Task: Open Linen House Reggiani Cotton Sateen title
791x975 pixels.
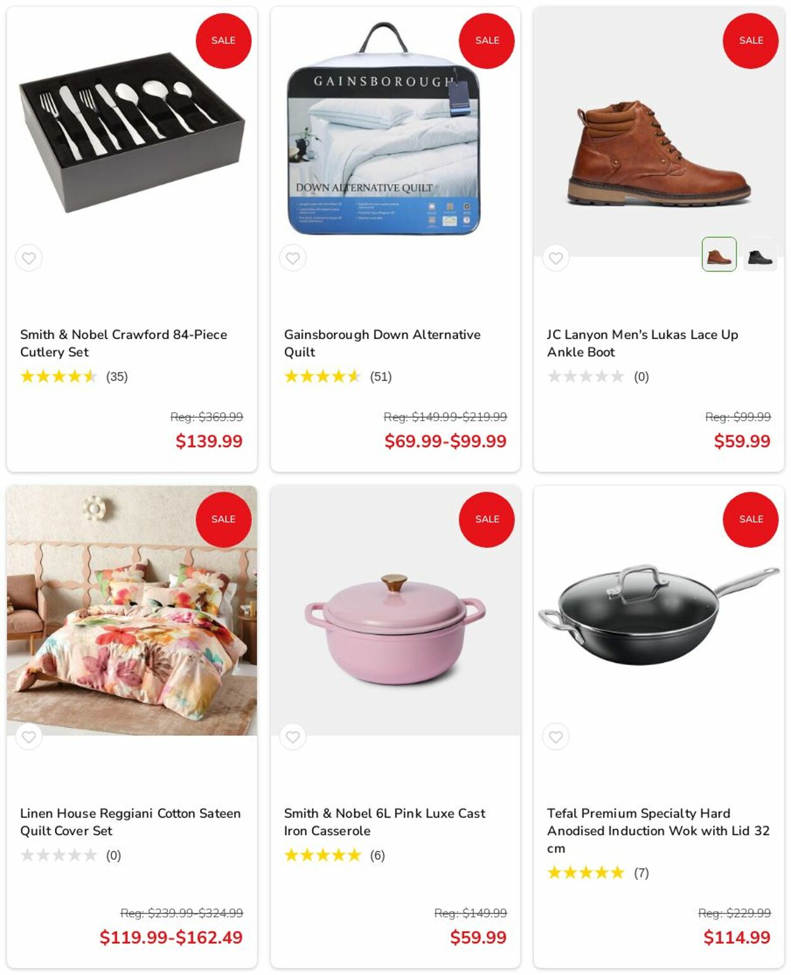Action: [x=130, y=822]
